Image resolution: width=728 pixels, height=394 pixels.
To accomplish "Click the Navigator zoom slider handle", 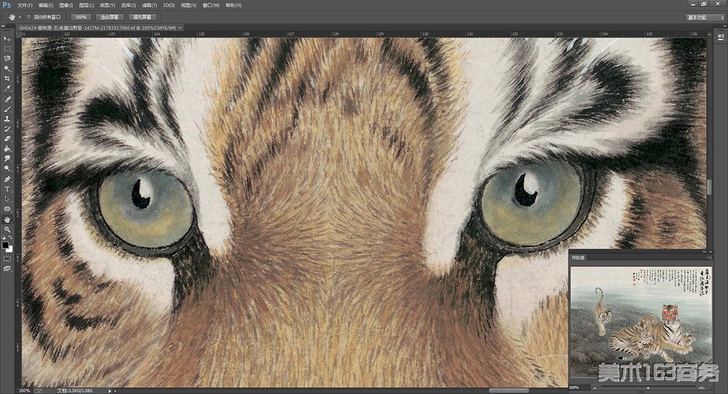I will [x=648, y=387].
